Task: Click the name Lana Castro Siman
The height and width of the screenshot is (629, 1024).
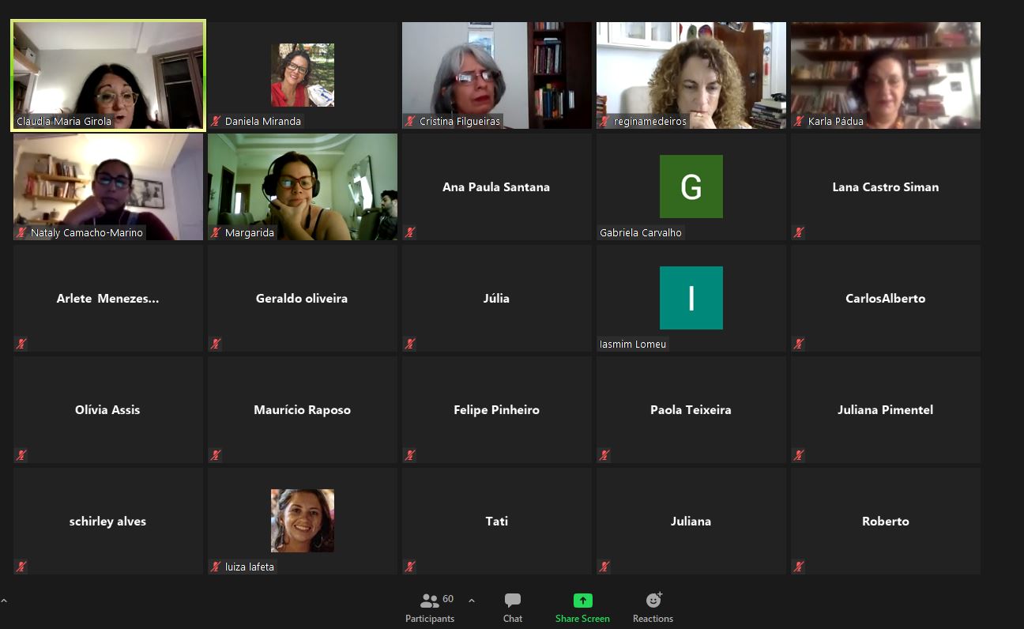Action: [x=886, y=187]
